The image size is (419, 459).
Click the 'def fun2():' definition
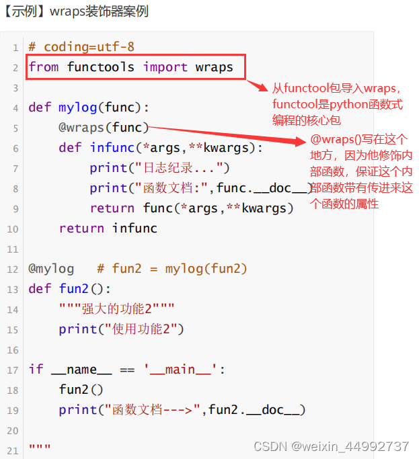[70, 289]
